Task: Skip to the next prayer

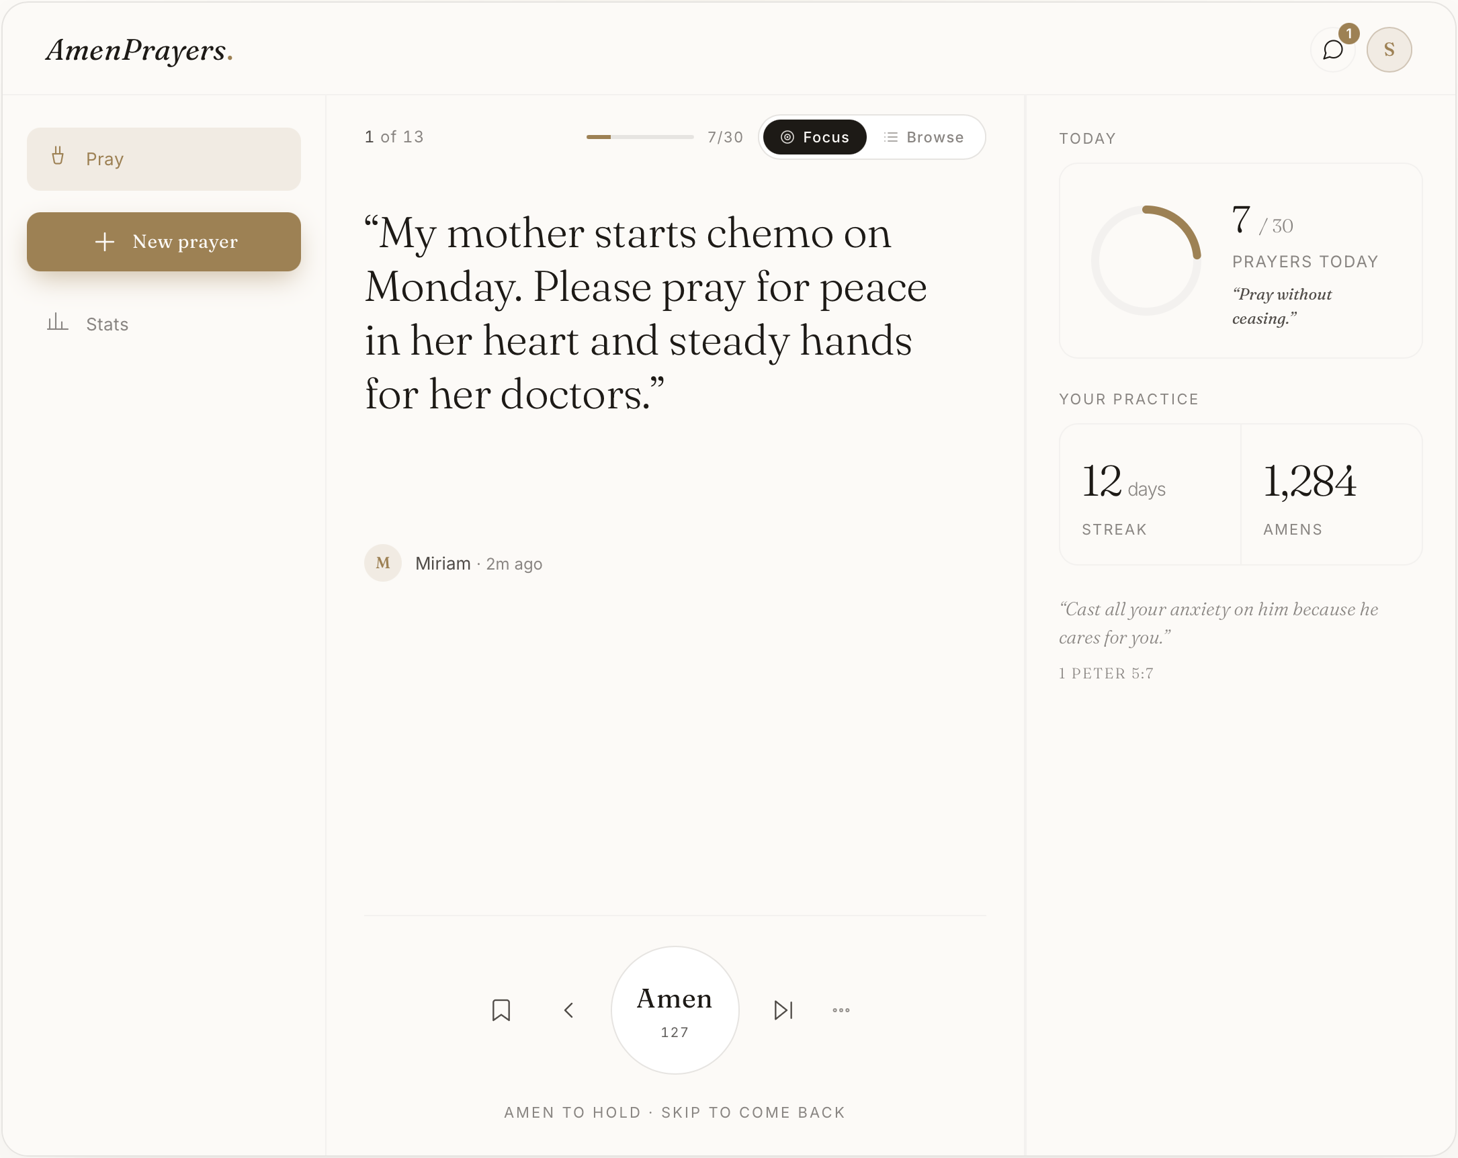Action: [x=783, y=1010]
